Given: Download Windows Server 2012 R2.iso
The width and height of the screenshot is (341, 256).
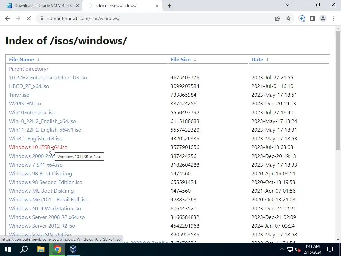Looking at the screenshot, I should [x=42, y=226].
